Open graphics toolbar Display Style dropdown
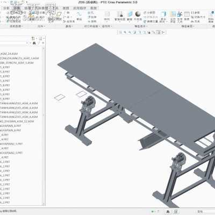 point(139,32)
